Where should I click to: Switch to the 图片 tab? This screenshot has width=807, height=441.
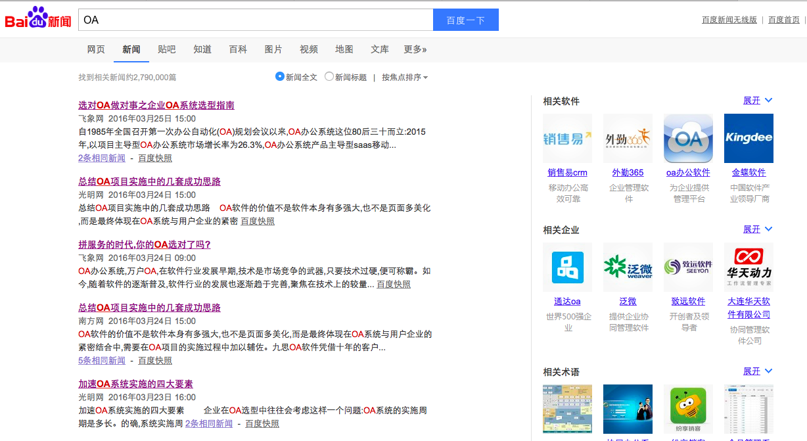tap(273, 49)
